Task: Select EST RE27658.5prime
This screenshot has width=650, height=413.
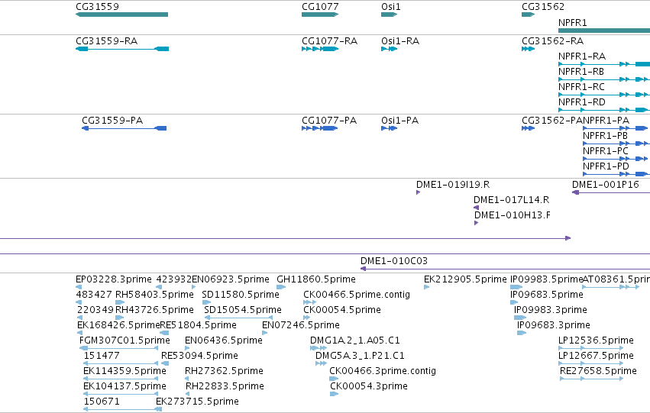Action: click(x=591, y=379)
